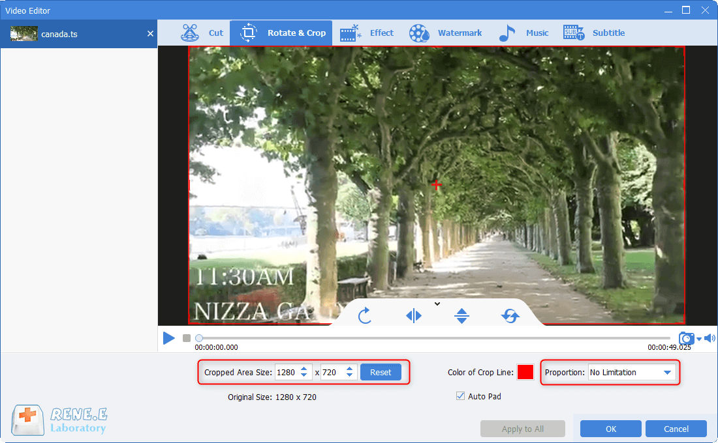Viewport: 718px width, 443px height.
Task: Click the rotate clockwise icon
Action: click(x=365, y=316)
